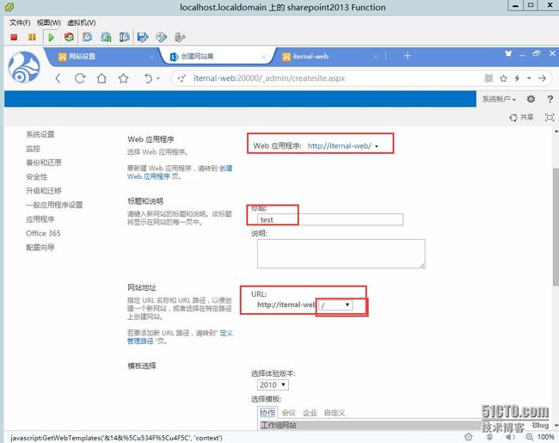Click the status bar zoom magnifier icon
Viewport: 559px width, 443px height.
[x=530, y=437]
